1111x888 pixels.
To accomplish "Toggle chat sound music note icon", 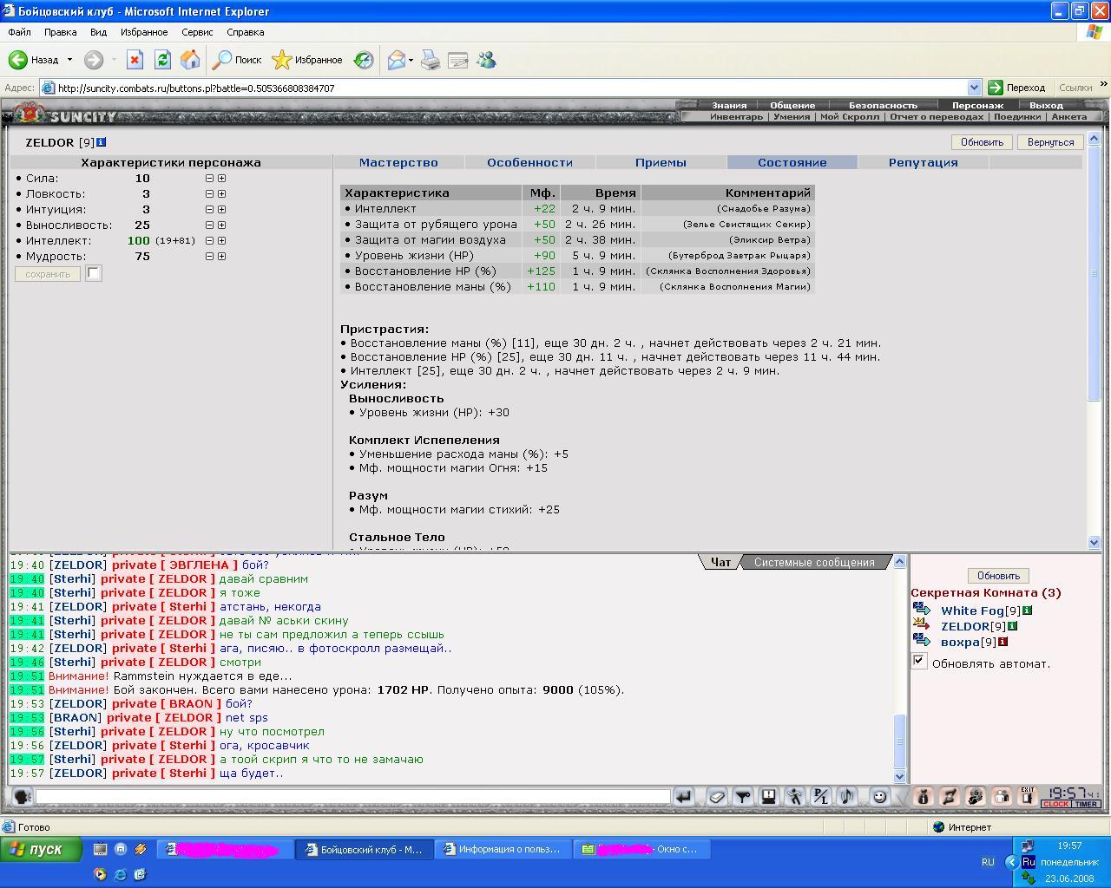I will pos(847,796).
